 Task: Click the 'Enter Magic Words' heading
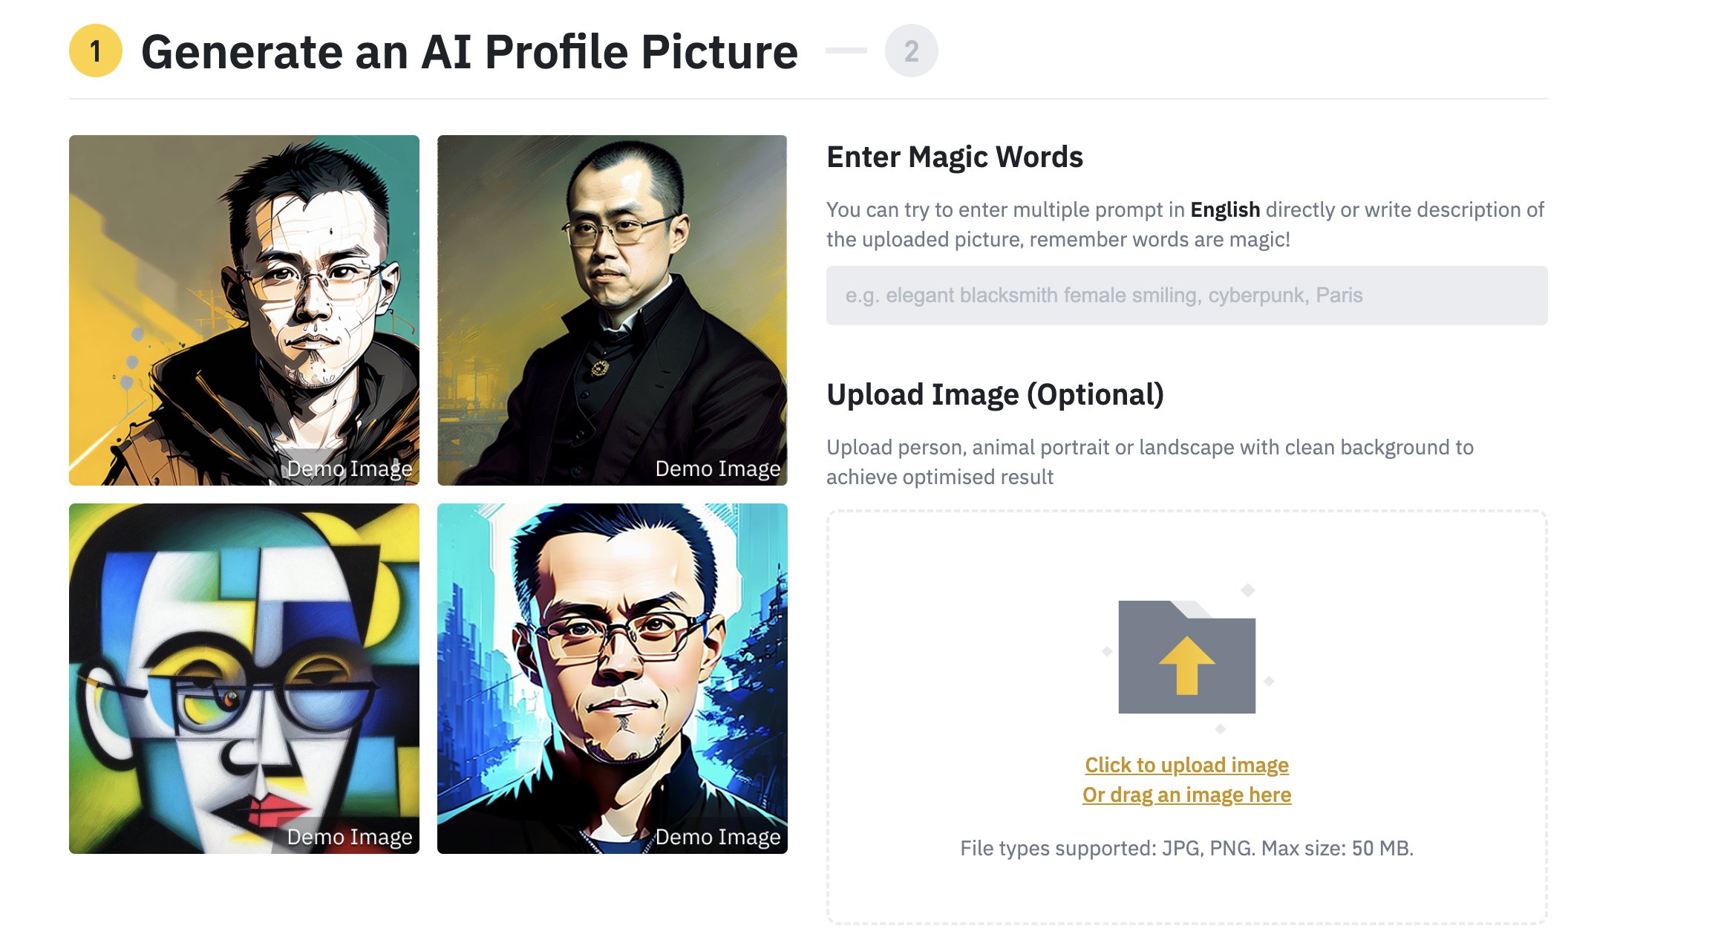click(x=955, y=157)
